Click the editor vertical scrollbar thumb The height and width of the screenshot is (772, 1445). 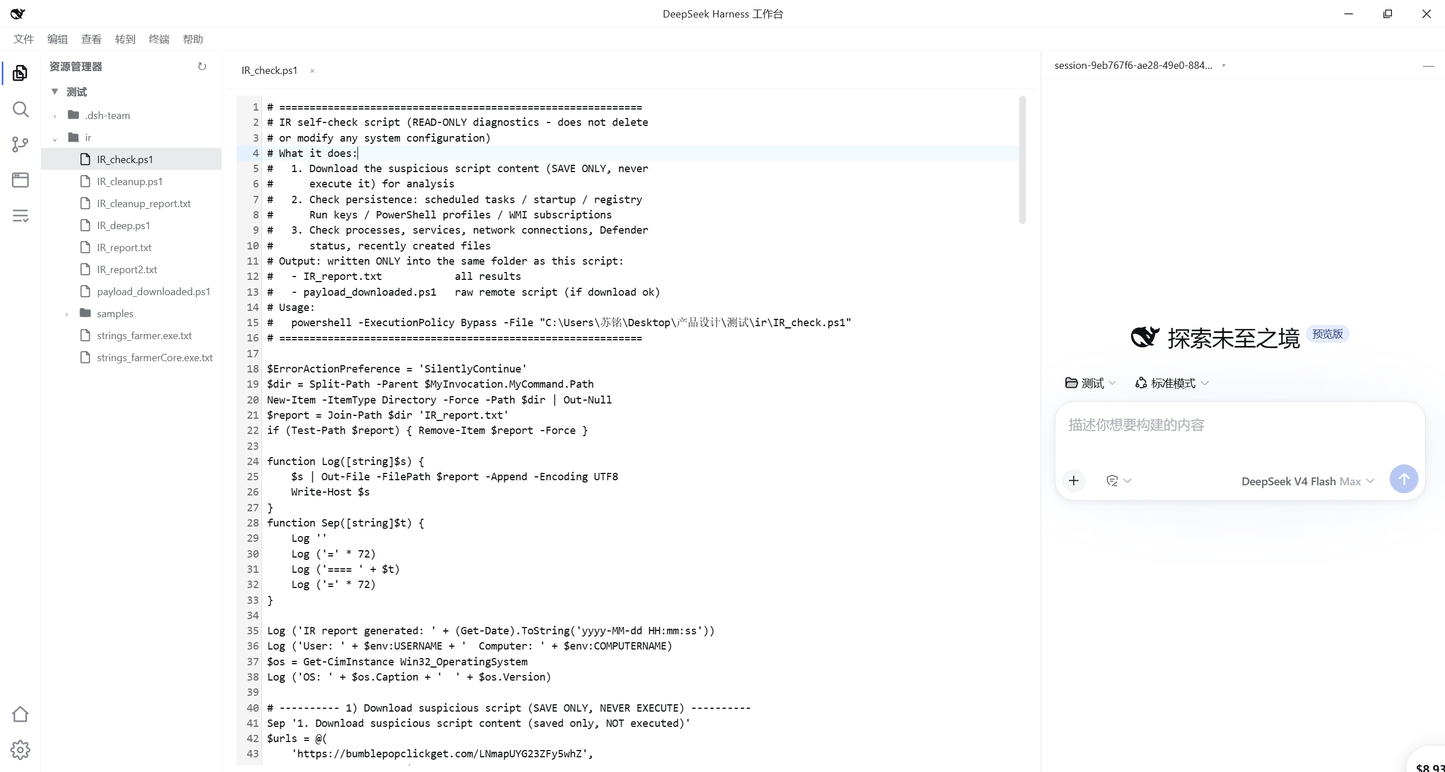click(x=1023, y=160)
